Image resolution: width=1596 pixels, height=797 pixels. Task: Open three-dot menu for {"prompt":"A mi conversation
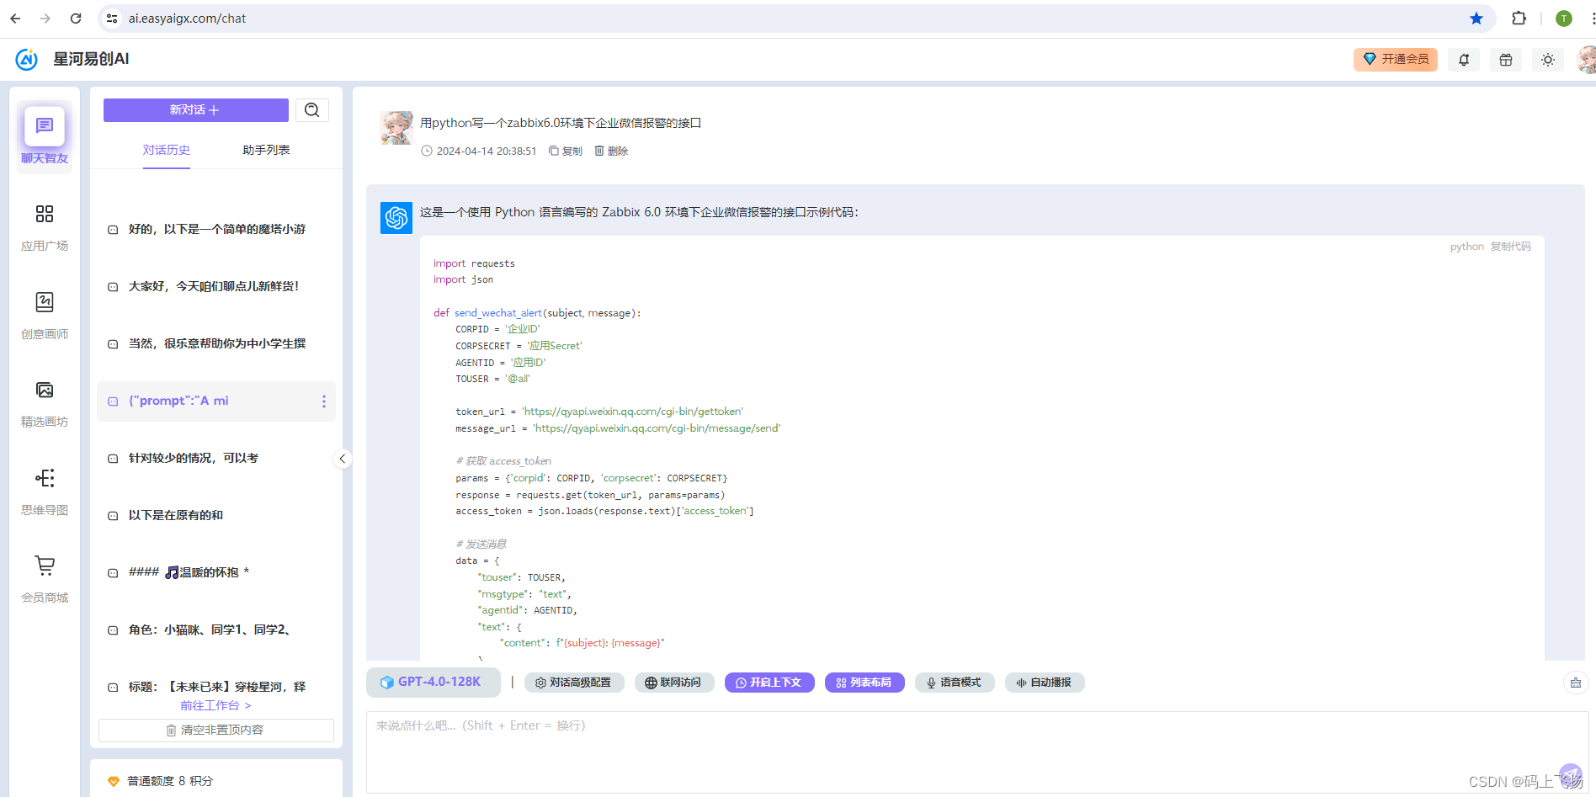(324, 401)
